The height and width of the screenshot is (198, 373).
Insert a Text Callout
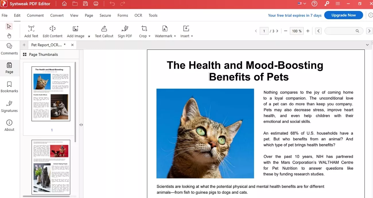point(104,31)
